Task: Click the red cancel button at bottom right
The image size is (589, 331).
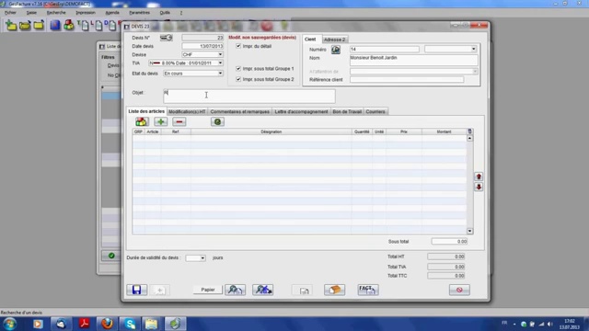Action: click(459, 290)
